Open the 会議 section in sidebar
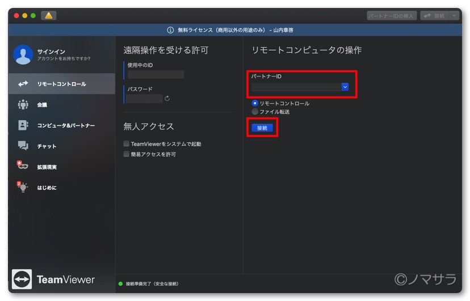 pos(42,105)
